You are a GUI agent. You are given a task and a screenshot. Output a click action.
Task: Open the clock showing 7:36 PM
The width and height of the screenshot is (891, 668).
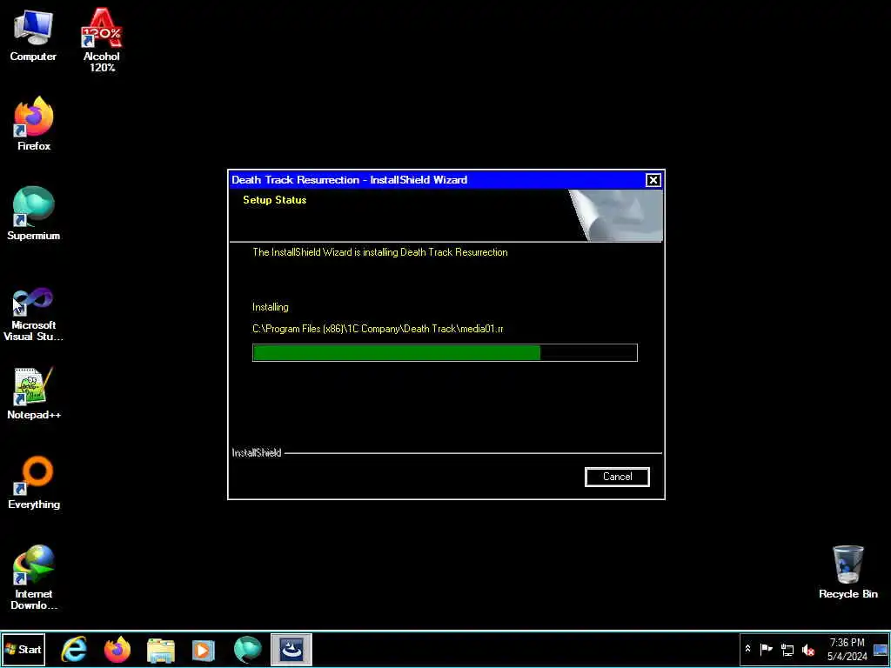coord(847,649)
